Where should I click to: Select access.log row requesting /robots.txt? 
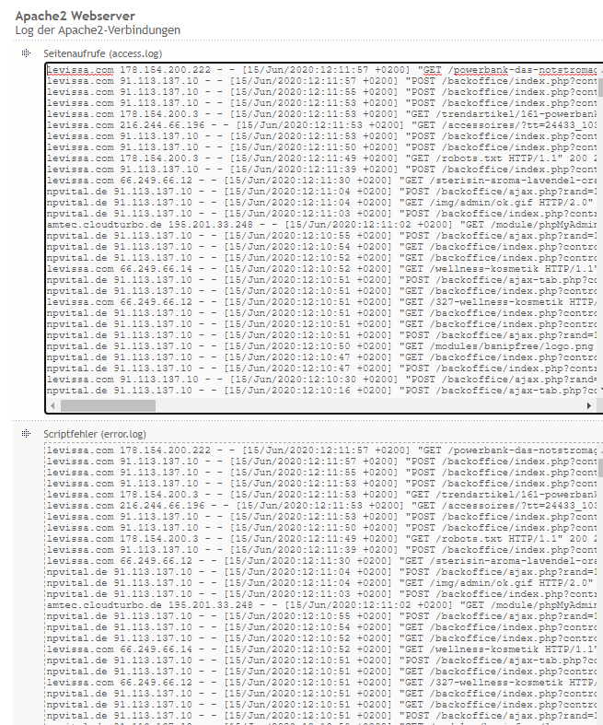pyautogui.click(x=322, y=158)
